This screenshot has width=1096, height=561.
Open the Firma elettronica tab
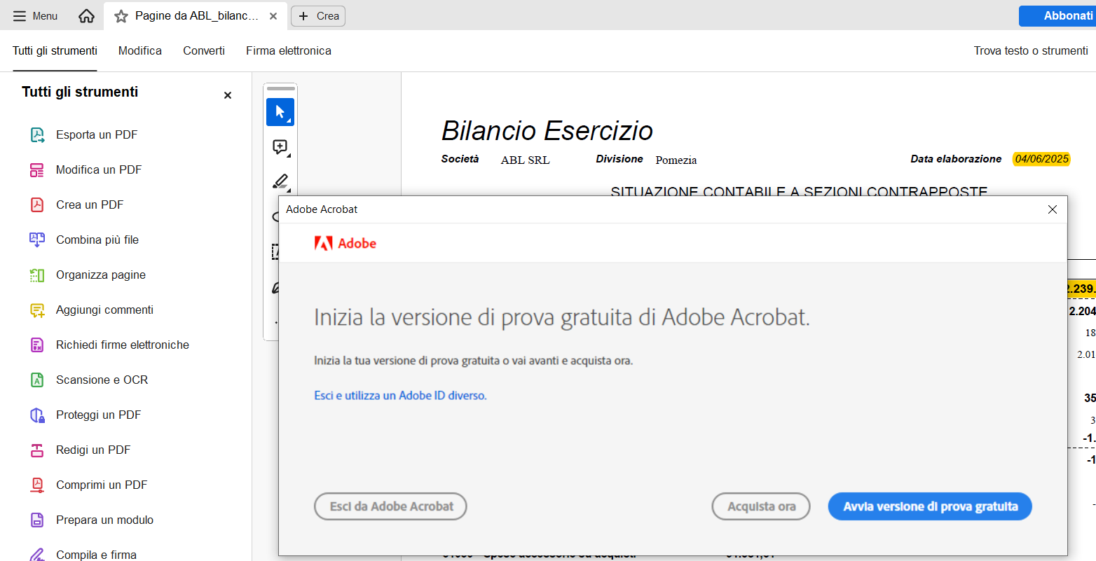coord(288,50)
